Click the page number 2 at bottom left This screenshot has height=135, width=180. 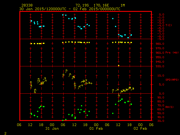coord(5,133)
